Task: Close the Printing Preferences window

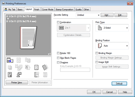Action: [130, 3]
